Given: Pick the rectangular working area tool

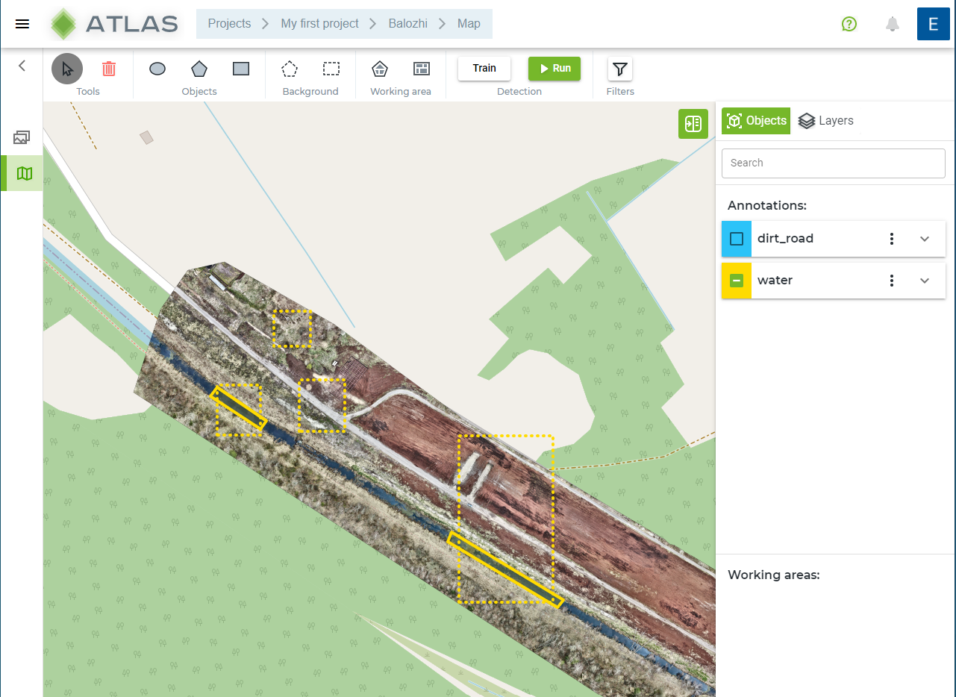Looking at the screenshot, I should tap(422, 69).
